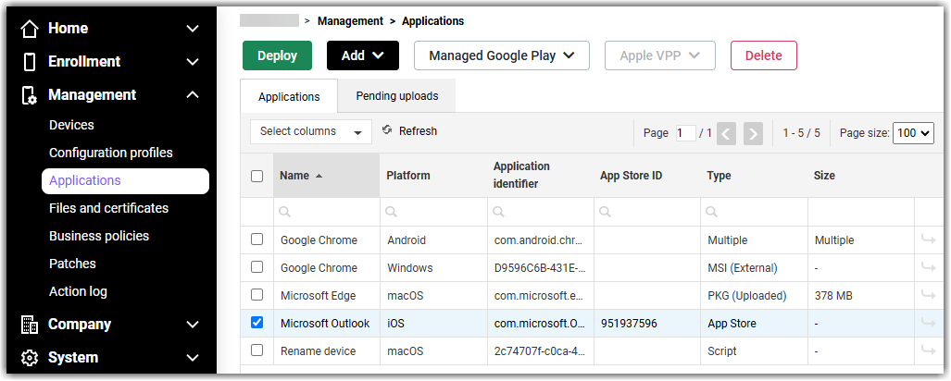Open Patches in the sidebar
The width and height of the screenshot is (951, 381).
point(72,264)
